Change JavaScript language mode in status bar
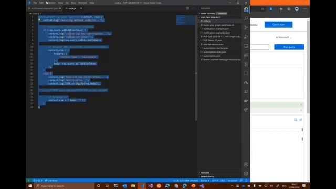 pos(232,181)
